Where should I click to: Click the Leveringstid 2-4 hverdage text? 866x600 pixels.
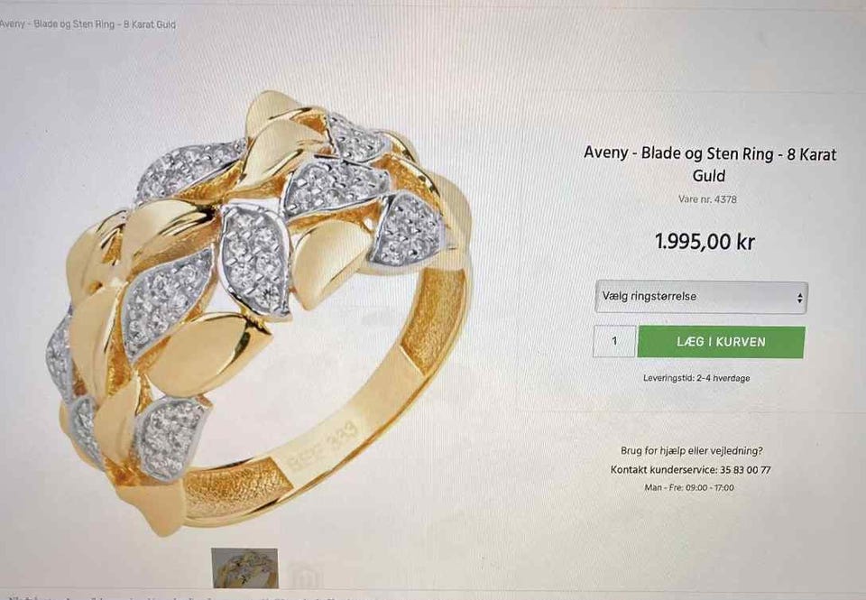(696, 378)
